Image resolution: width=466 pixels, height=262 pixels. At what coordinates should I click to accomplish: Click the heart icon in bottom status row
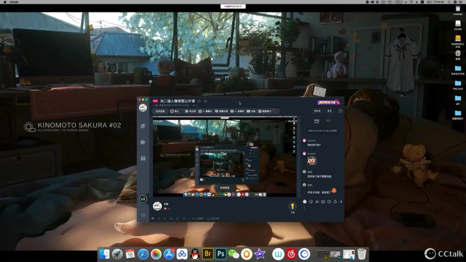(153, 219)
